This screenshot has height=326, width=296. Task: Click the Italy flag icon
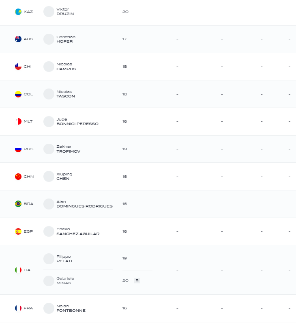coord(18,270)
